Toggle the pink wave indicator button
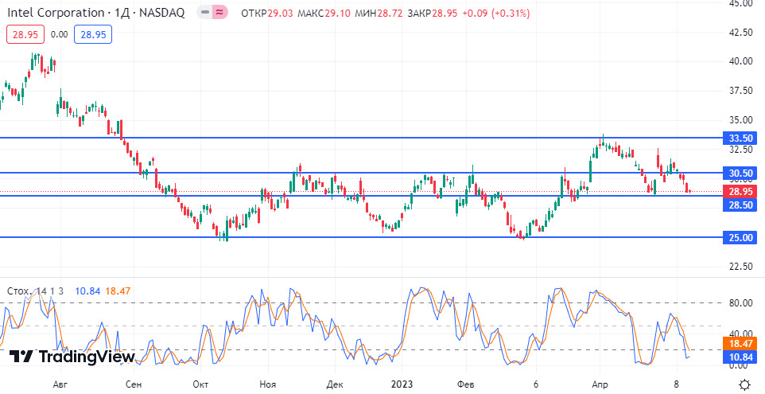This screenshot has width=765, height=394. pyautogui.click(x=220, y=13)
